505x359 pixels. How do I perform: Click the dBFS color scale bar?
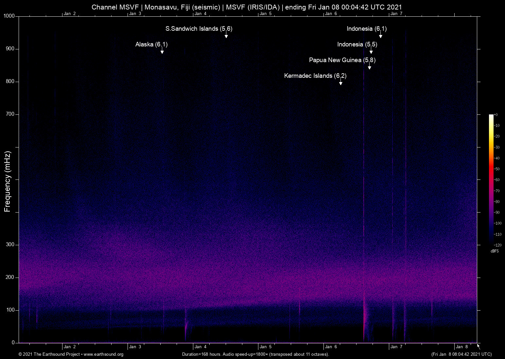coord(491,179)
